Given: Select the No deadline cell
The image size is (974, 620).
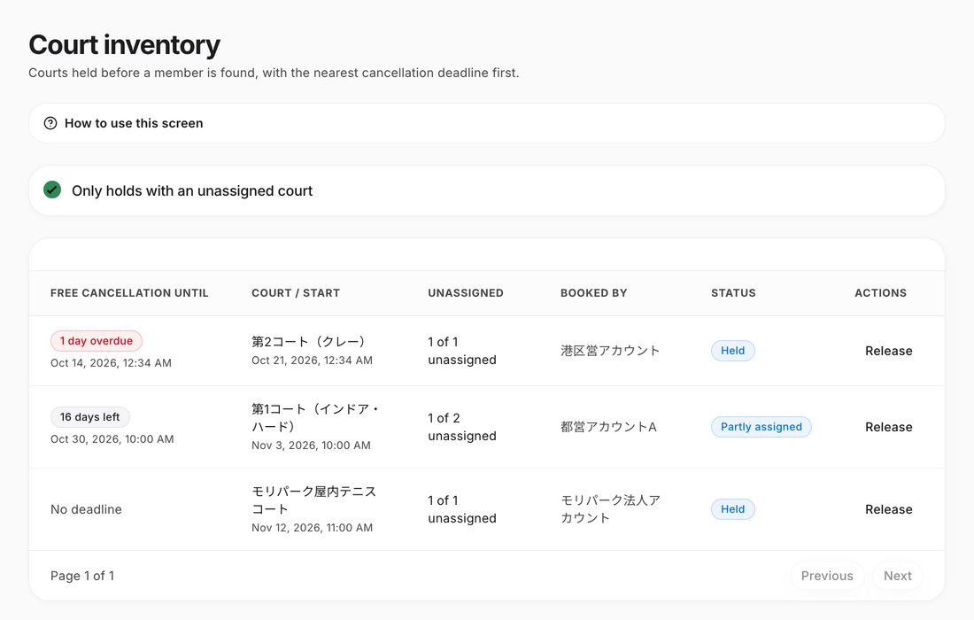Looking at the screenshot, I should (x=87, y=509).
